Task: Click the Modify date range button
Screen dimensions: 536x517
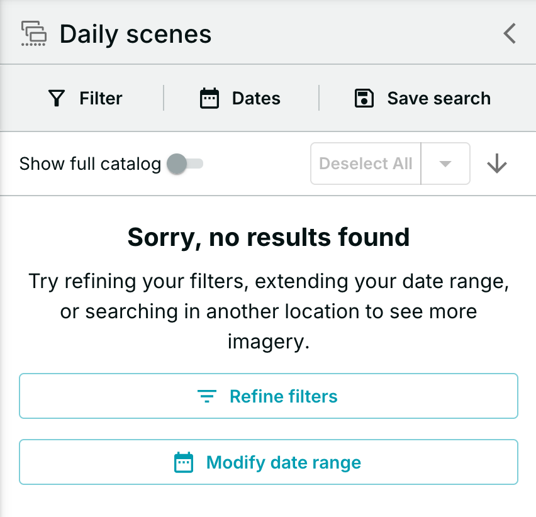Action: pos(269,462)
